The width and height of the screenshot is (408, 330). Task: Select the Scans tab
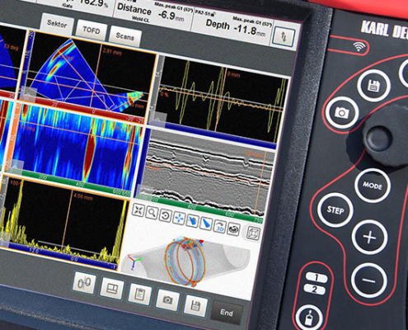pyautogui.click(x=125, y=36)
